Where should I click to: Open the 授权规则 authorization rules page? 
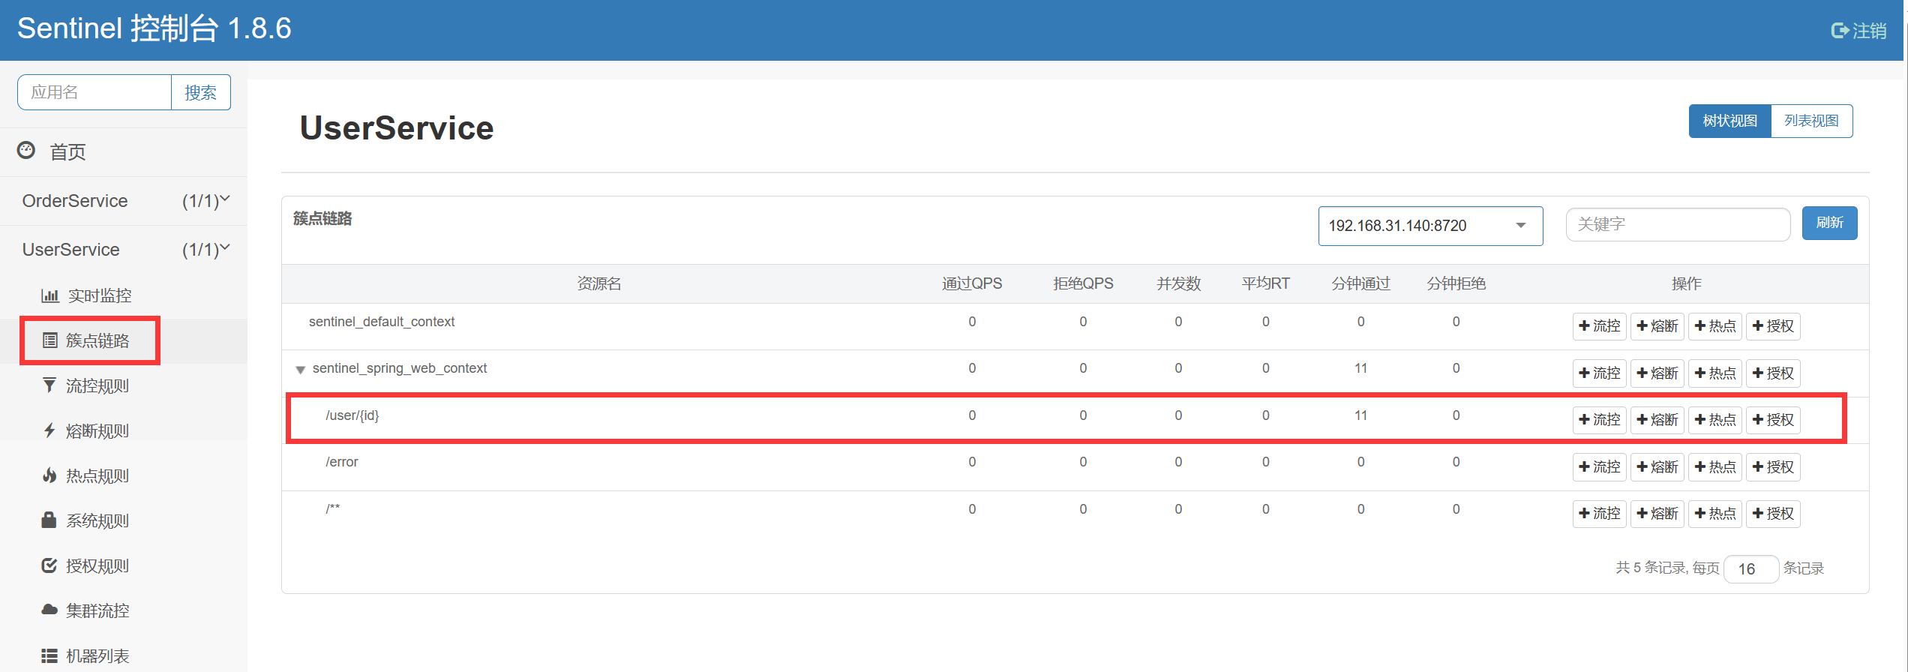(x=97, y=565)
